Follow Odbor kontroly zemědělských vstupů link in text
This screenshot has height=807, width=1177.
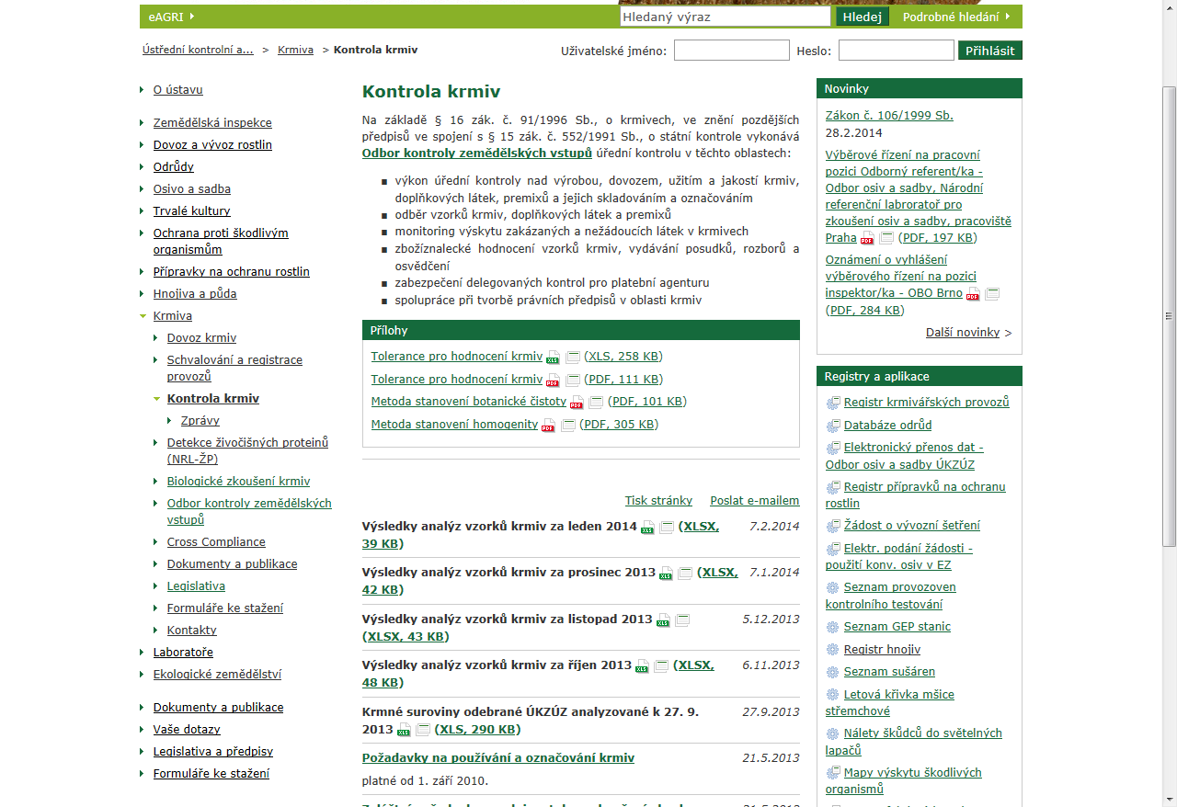point(477,153)
